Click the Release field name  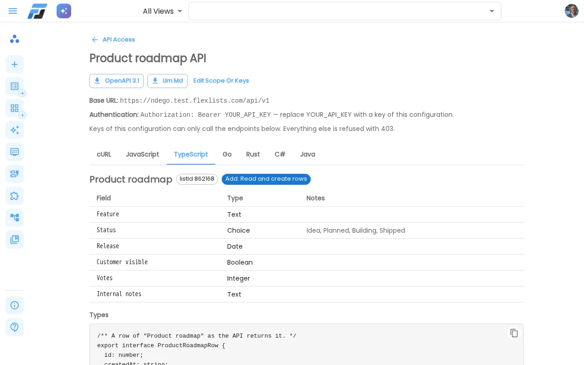click(x=108, y=246)
